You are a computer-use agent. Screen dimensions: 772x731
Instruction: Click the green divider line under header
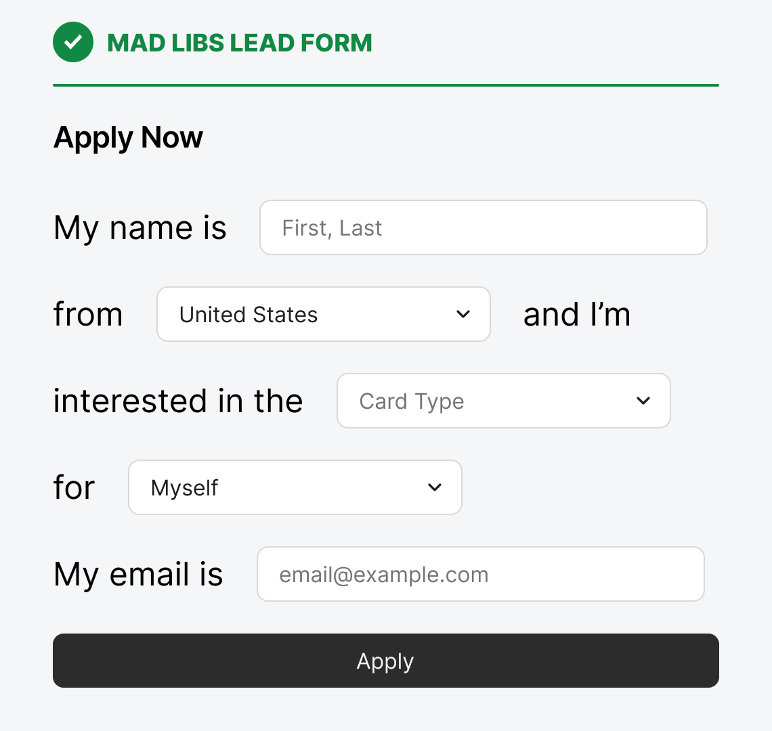coord(386,85)
